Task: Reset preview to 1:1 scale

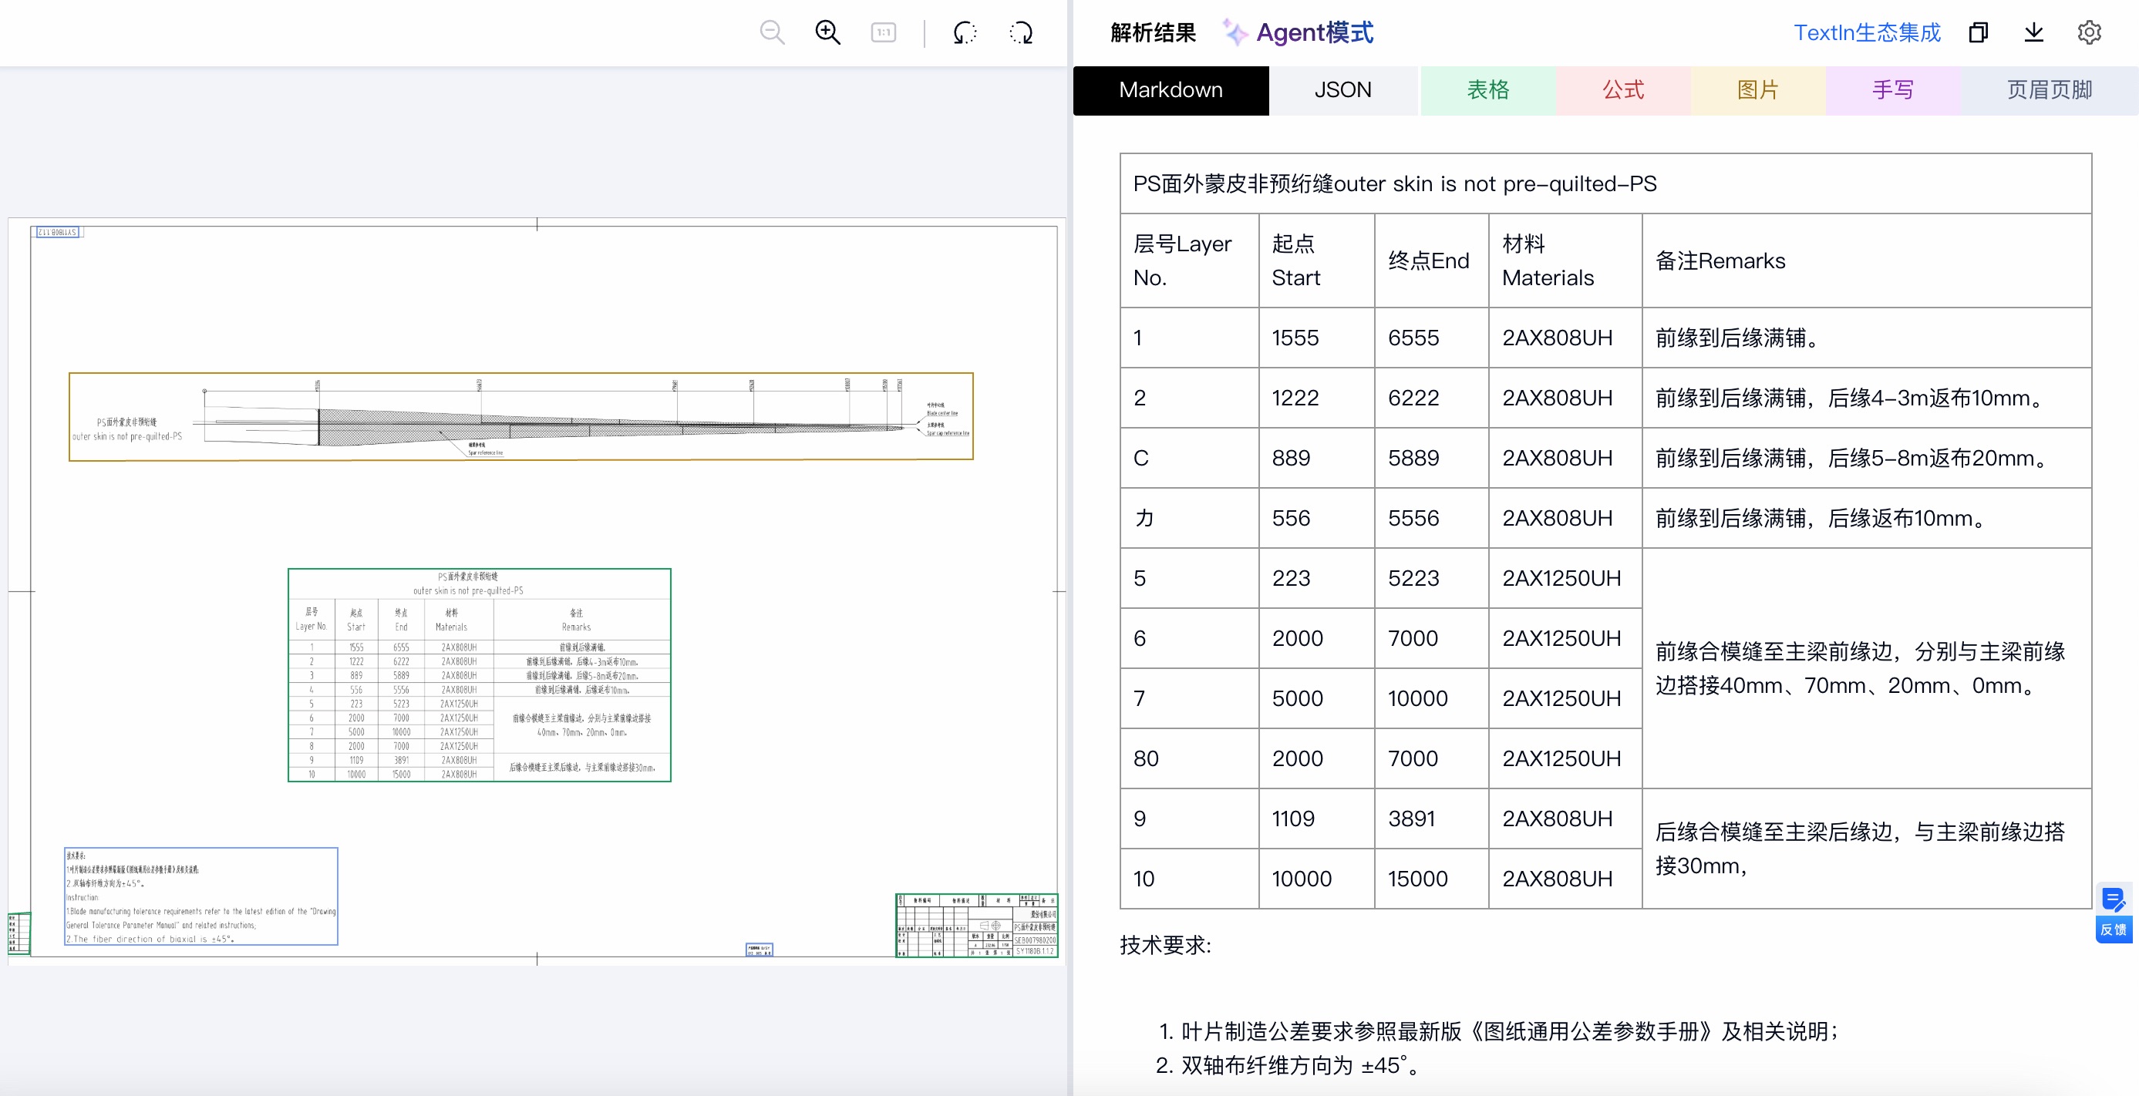Action: pyautogui.click(x=884, y=33)
